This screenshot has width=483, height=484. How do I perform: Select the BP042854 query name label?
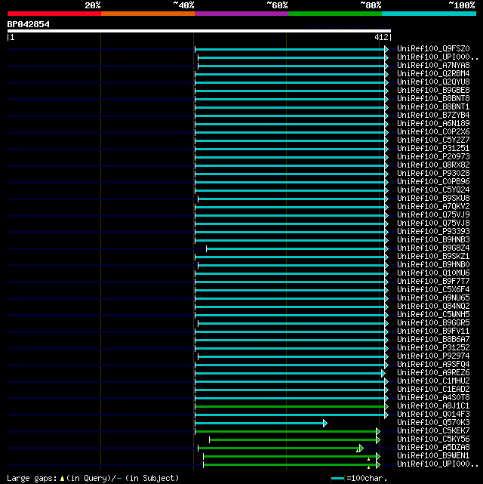click(29, 24)
